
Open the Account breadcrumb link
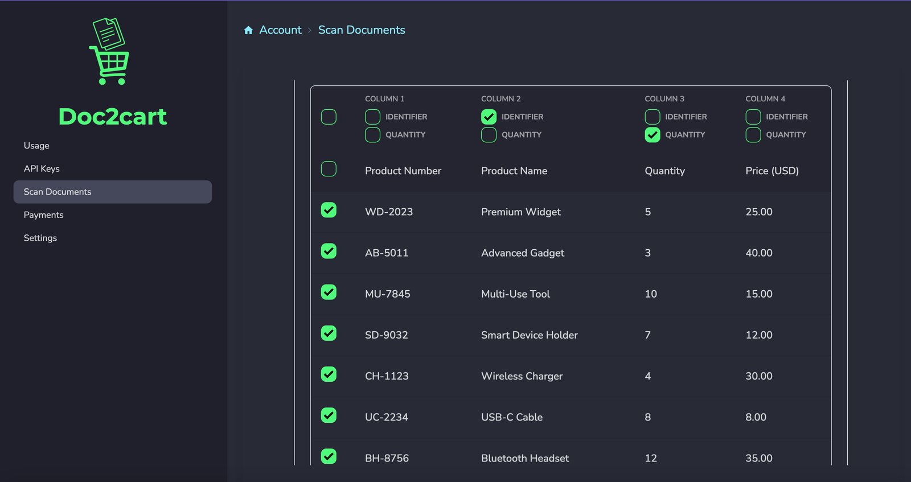tap(280, 30)
